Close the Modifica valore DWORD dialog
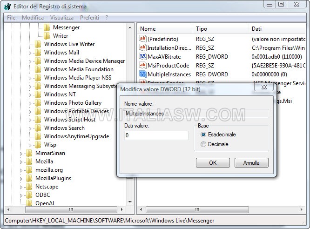The height and width of the screenshot is (229, 310). click(x=264, y=87)
